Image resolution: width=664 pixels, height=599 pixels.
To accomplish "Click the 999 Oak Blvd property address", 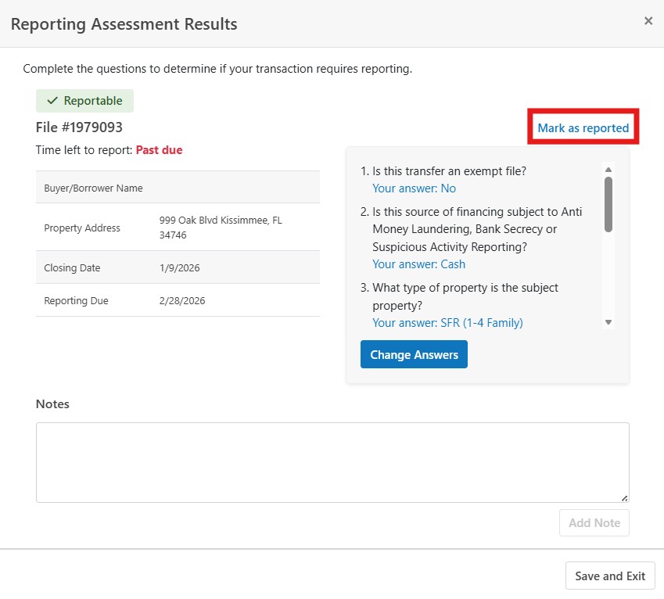I will point(221,228).
